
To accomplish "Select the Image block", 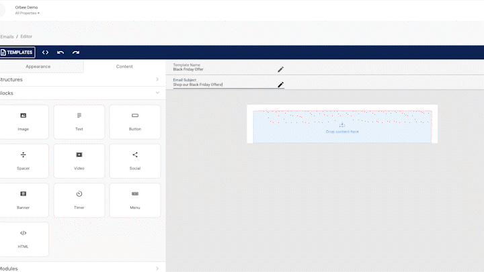I will (24, 122).
